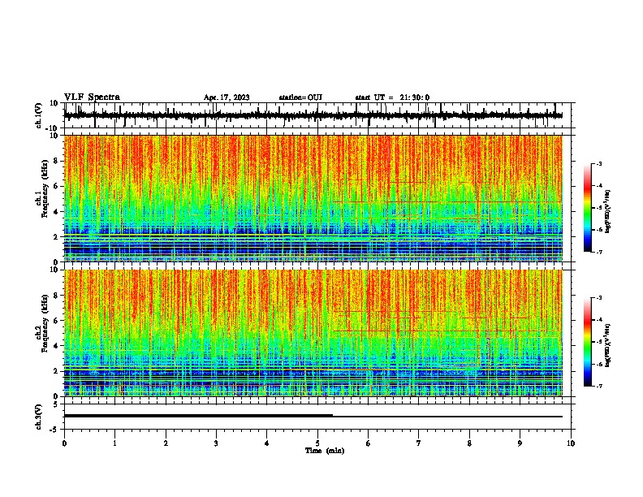This screenshot has width=643, height=497.
Task: Click the "Time (min)" x-axis label
Action: coord(325,451)
